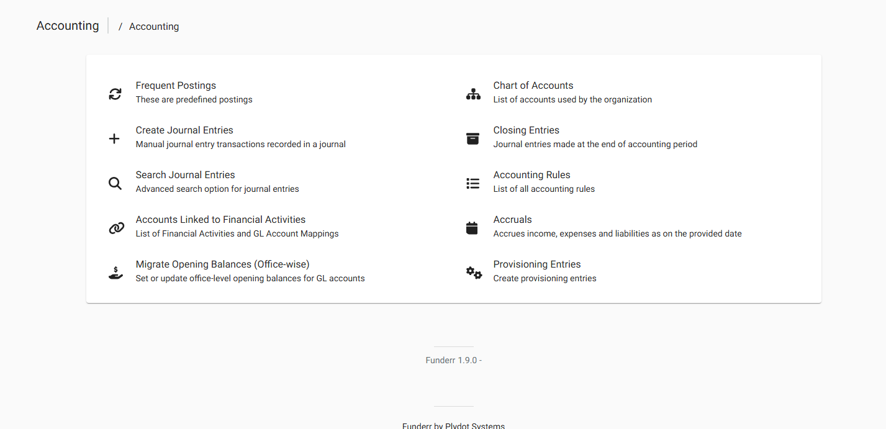Open the Accounting Rules list
The image size is (886, 429).
(x=531, y=174)
